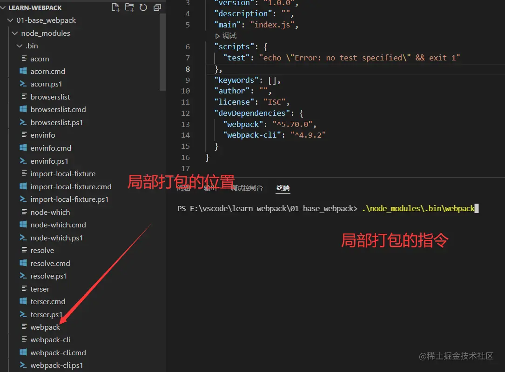This screenshot has height=372, width=505.
Task: Click the PowerShell icon of resolve.ps1
Action: pyautogui.click(x=23, y=276)
